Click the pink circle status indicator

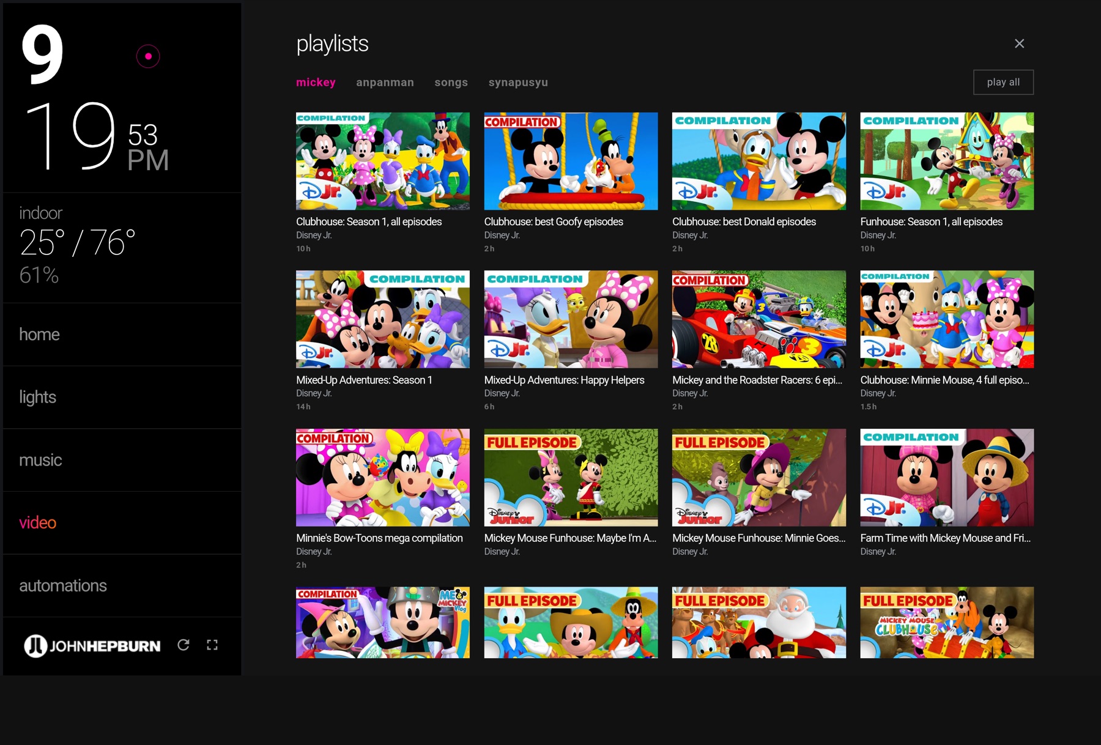(x=148, y=56)
